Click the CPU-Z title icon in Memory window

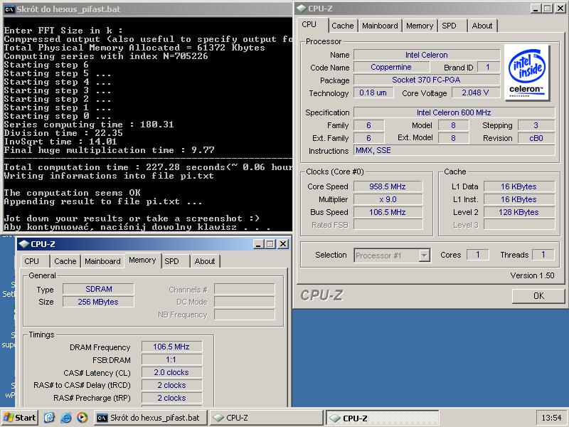tap(24, 244)
